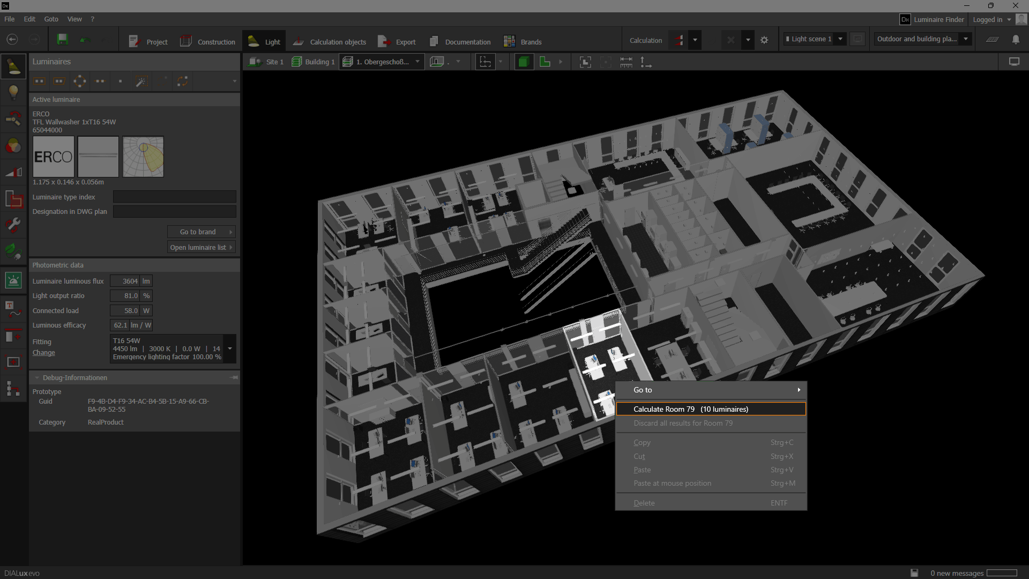
Task: Toggle the 3D view green cube
Action: coord(523,62)
